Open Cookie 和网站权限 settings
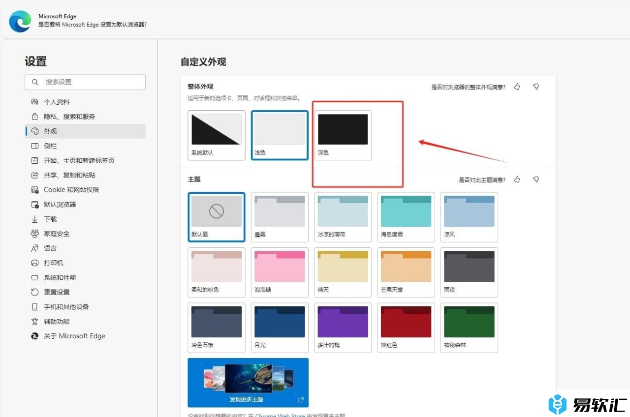The height and width of the screenshot is (417, 630). click(x=85, y=190)
